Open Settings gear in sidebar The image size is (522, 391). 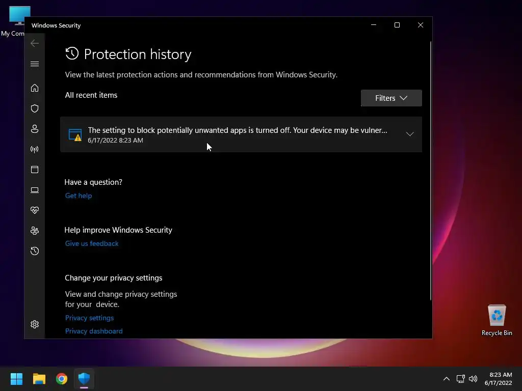click(x=35, y=324)
